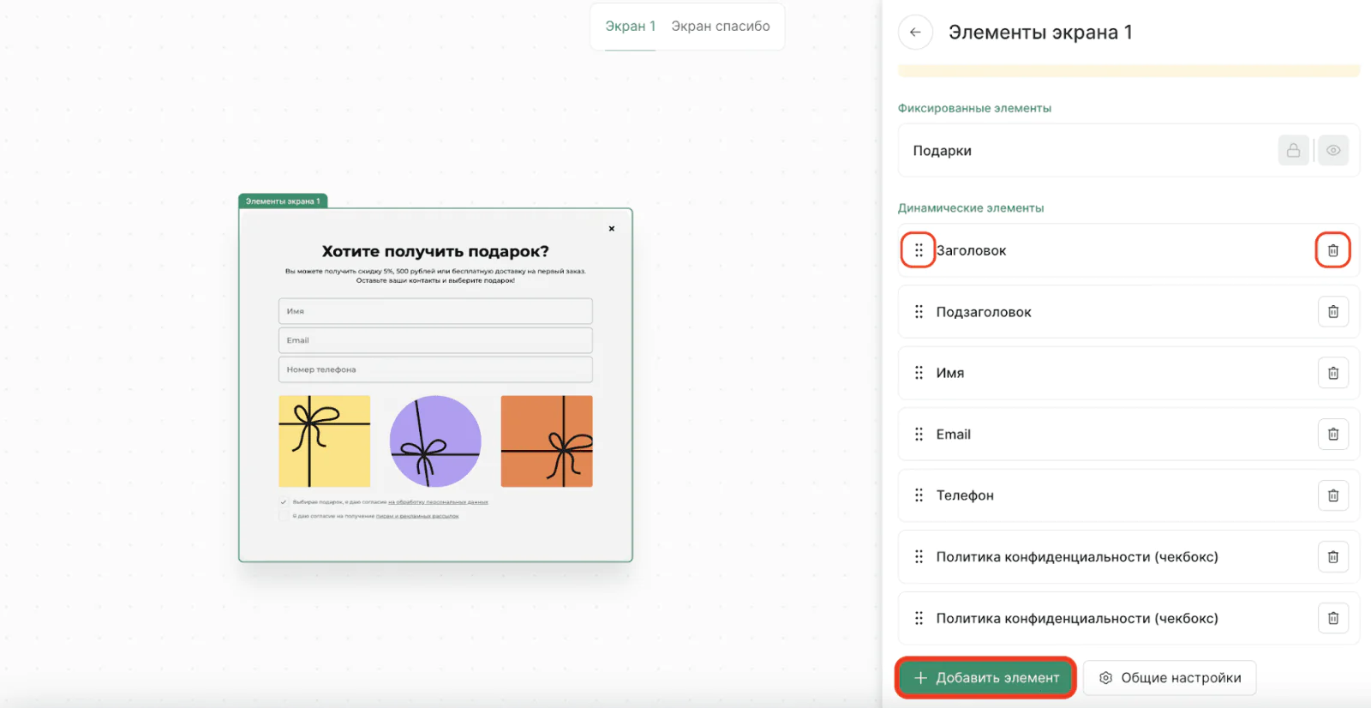Click the Фиксированные элементы section label
The image size is (1371, 708).
pyautogui.click(x=974, y=108)
